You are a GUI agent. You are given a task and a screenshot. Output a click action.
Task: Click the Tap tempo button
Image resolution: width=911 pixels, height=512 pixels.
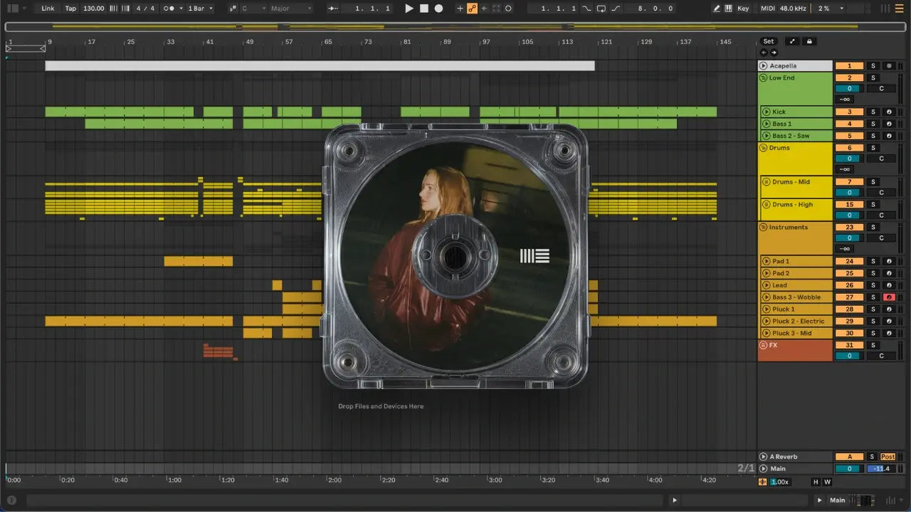[70, 9]
